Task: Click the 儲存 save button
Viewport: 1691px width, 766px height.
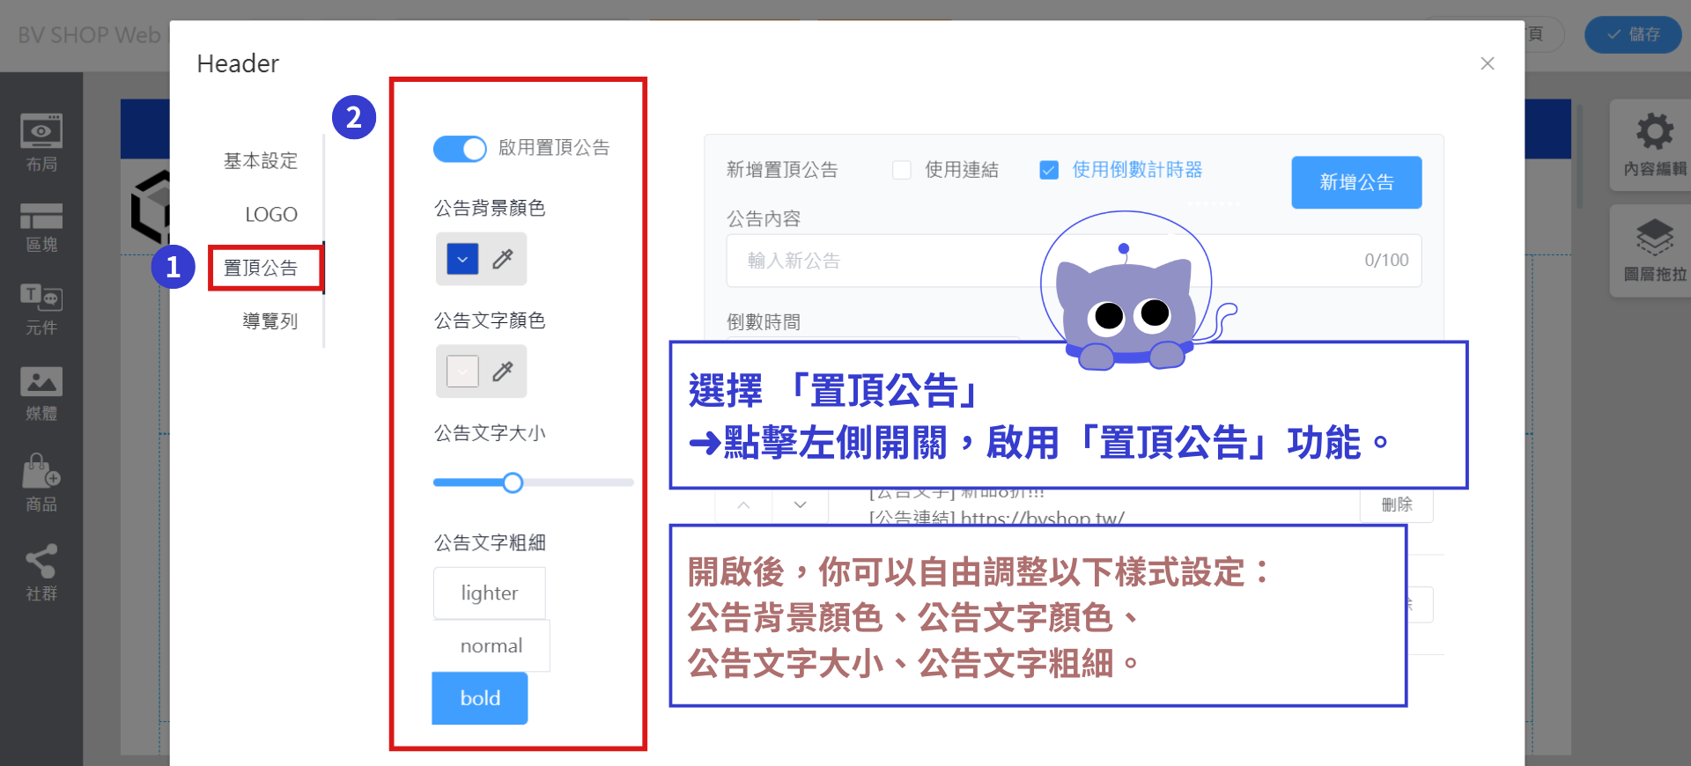Action: (x=1633, y=34)
